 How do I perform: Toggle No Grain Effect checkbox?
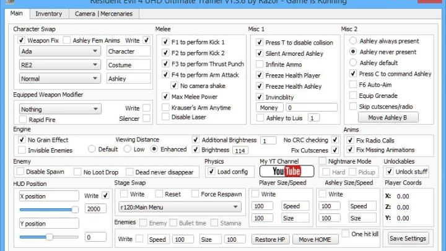[22, 139]
